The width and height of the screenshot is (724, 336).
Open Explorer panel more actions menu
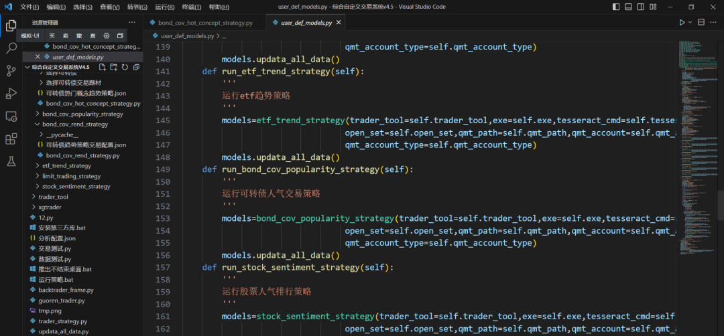click(132, 22)
